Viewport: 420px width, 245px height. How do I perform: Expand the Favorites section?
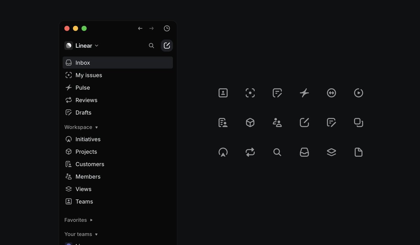[91, 220]
